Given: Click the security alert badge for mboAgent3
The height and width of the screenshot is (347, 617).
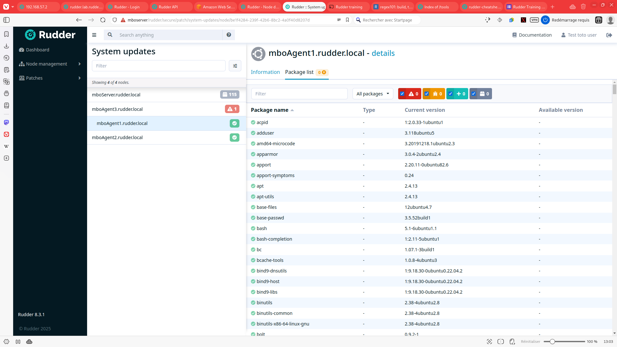Looking at the screenshot, I should (x=232, y=109).
